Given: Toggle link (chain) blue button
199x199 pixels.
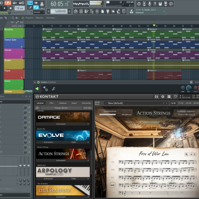Looking at the screenshot, I should pos(36,7).
